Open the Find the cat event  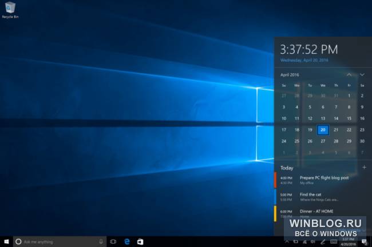pyautogui.click(x=323, y=197)
